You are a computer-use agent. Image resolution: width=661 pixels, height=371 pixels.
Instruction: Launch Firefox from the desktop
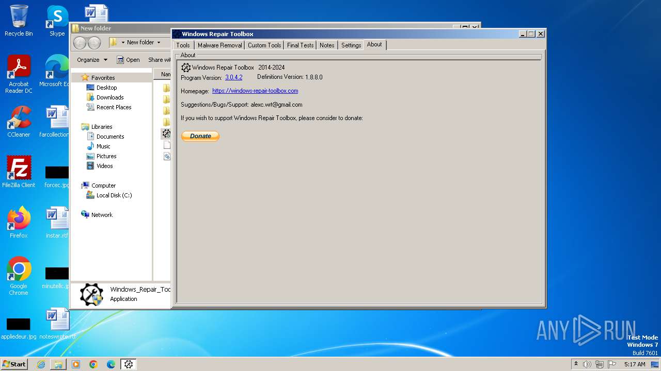[19, 223]
